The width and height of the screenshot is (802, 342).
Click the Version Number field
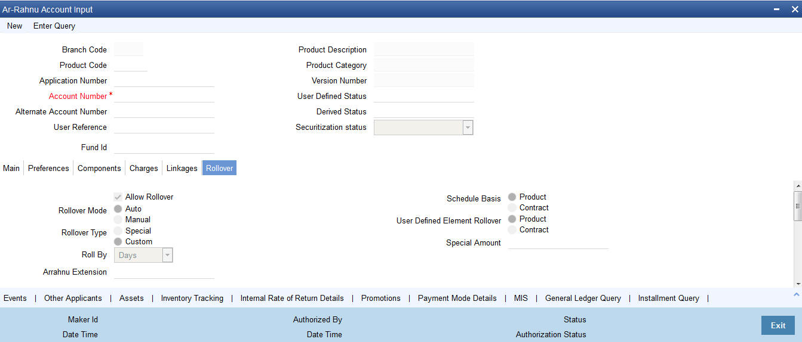pos(424,80)
